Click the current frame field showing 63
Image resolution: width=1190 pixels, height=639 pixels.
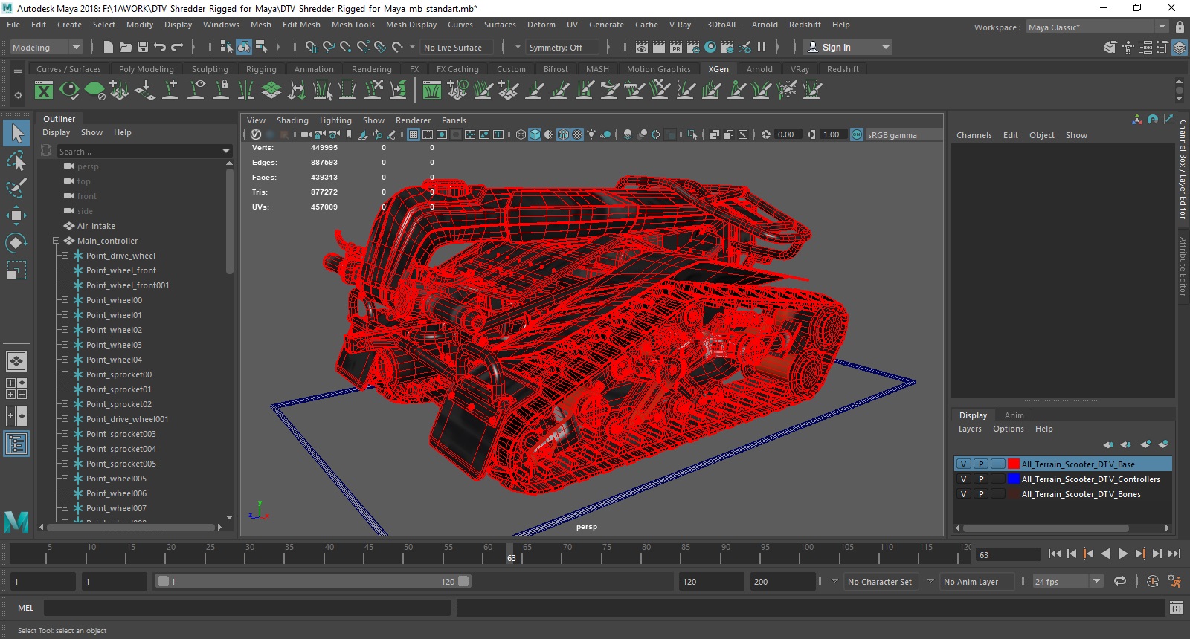pos(1009,554)
